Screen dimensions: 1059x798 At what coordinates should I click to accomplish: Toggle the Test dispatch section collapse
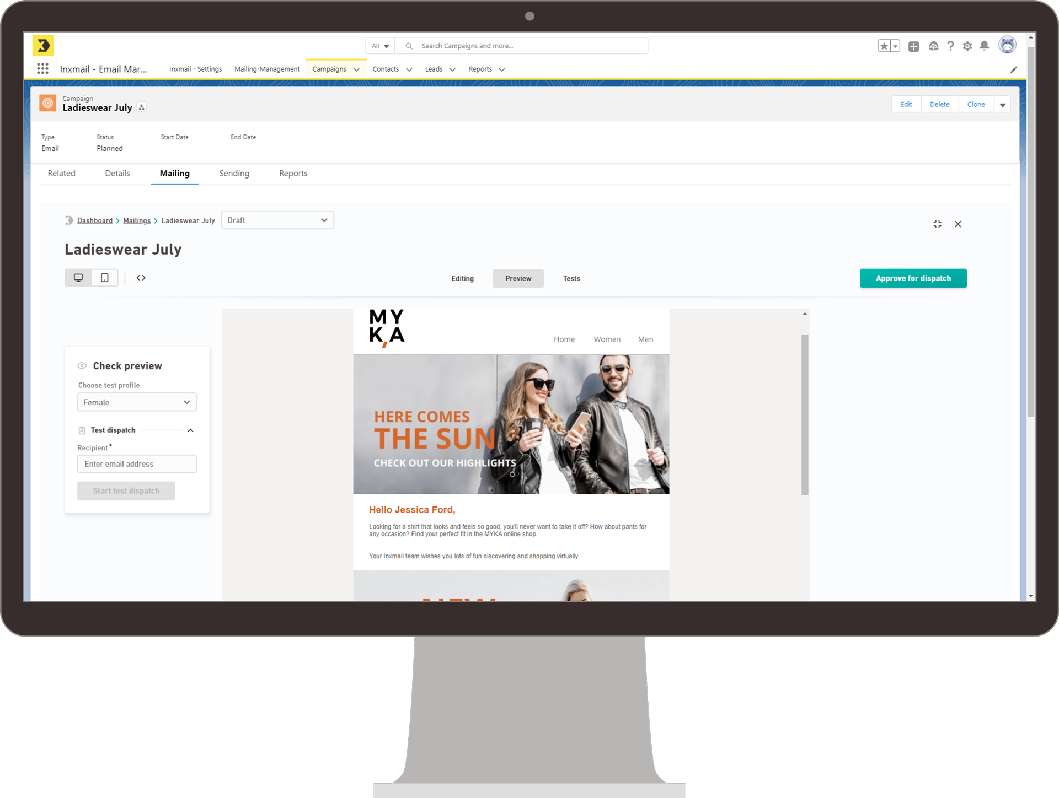click(x=190, y=429)
